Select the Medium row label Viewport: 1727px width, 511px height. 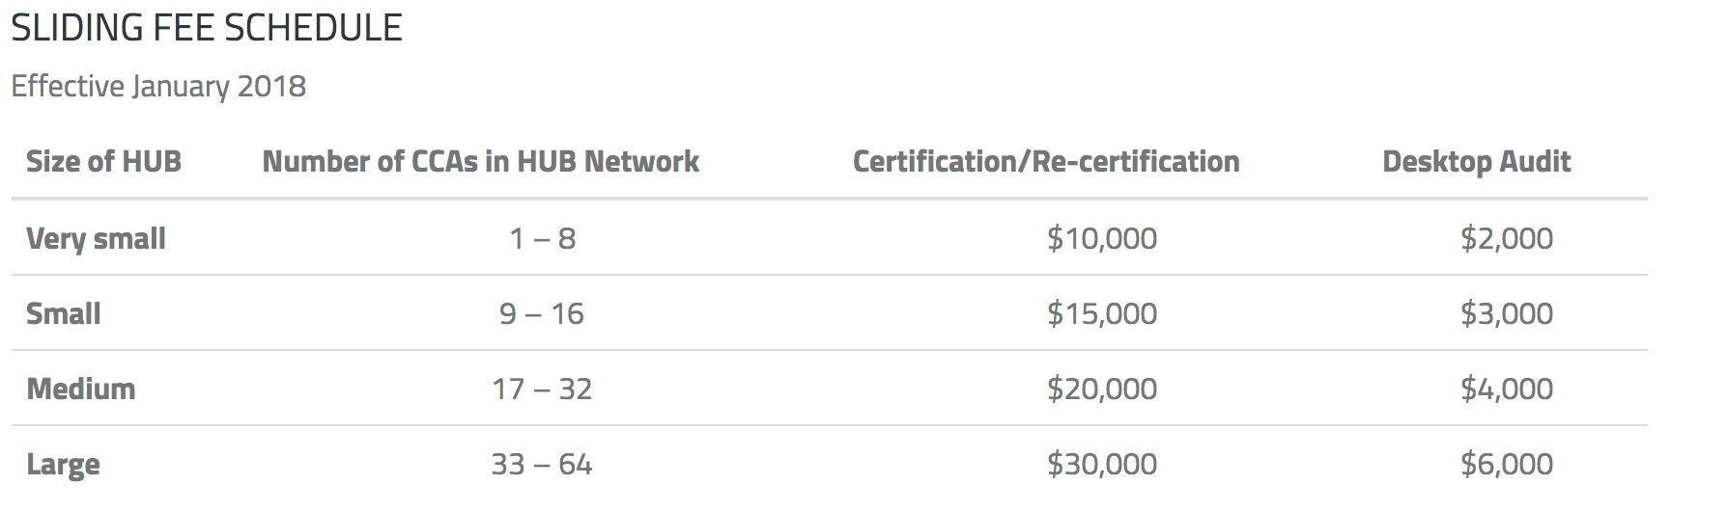[x=81, y=389]
